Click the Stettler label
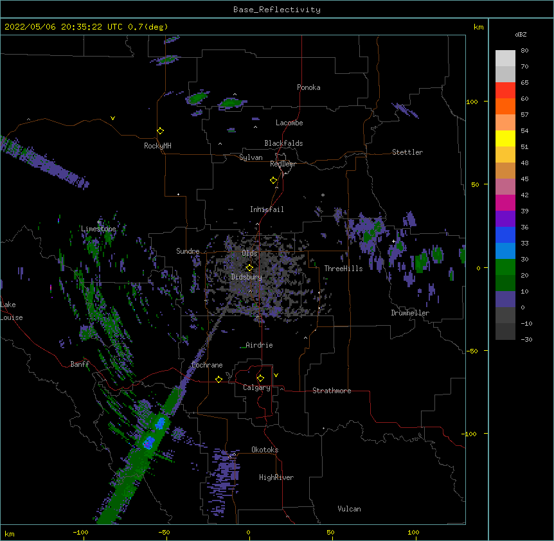This screenshot has width=554, height=541. pyautogui.click(x=407, y=152)
